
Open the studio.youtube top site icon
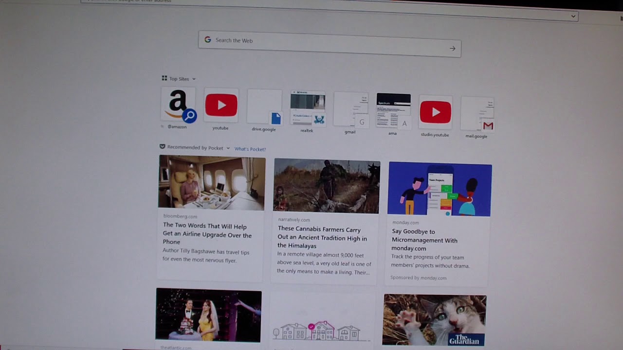point(436,112)
